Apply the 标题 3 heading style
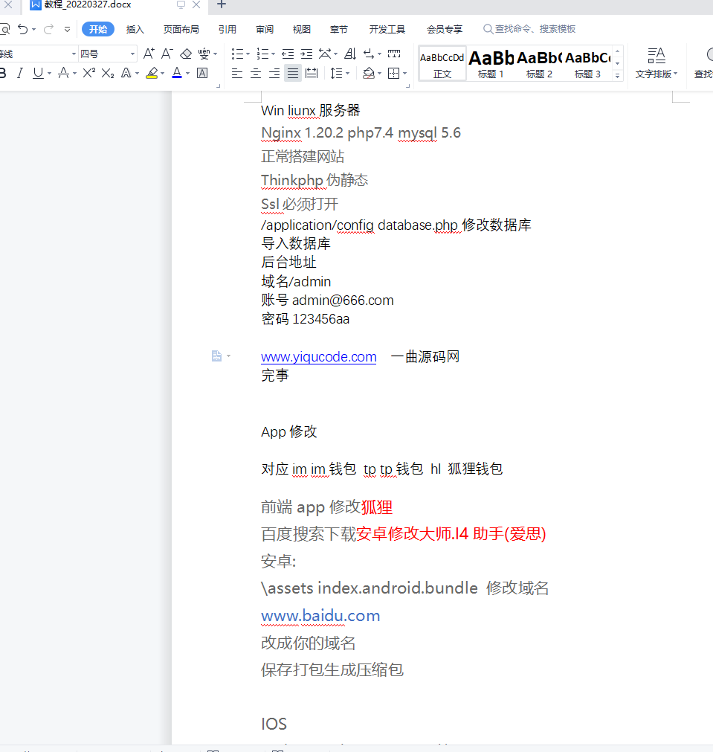The width and height of the screenshot is (713, 752). point(588,64)
